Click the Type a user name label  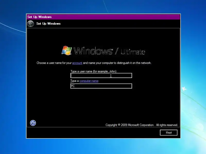pyautogui.click(x=93, y=71)
